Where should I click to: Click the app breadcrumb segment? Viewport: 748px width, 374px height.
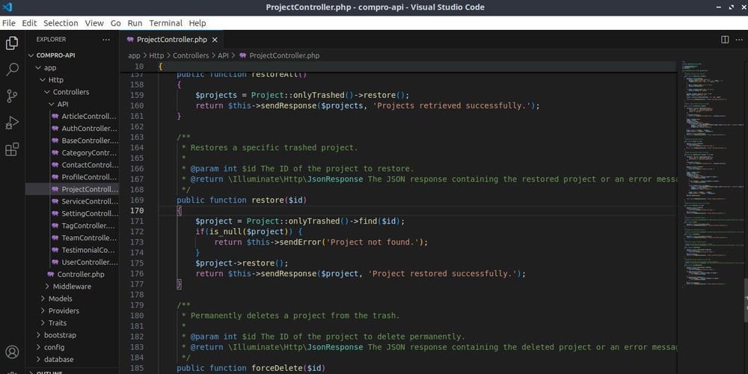click(134, 55)
